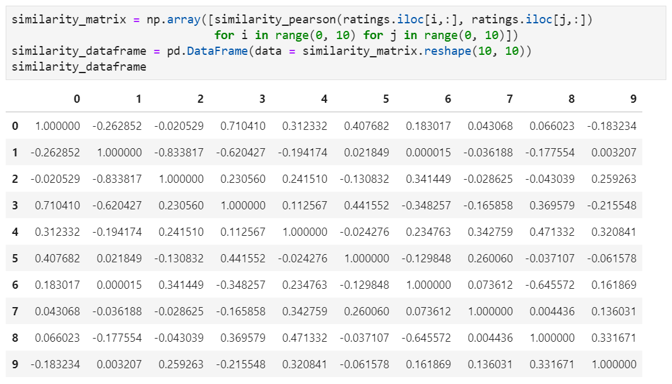Viewport: 672px width, 384px height.
Task: Click the 1.000000 diagonal value in row 5
Action: click(x=367, y=259)
